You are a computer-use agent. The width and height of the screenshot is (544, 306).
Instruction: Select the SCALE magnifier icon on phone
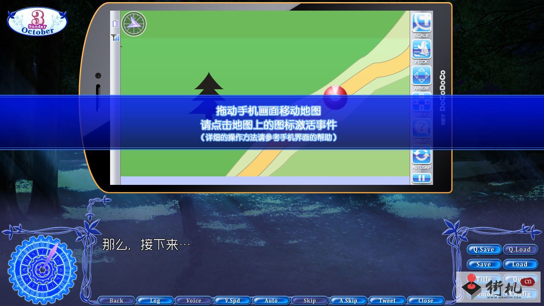[x=422, y=23]
